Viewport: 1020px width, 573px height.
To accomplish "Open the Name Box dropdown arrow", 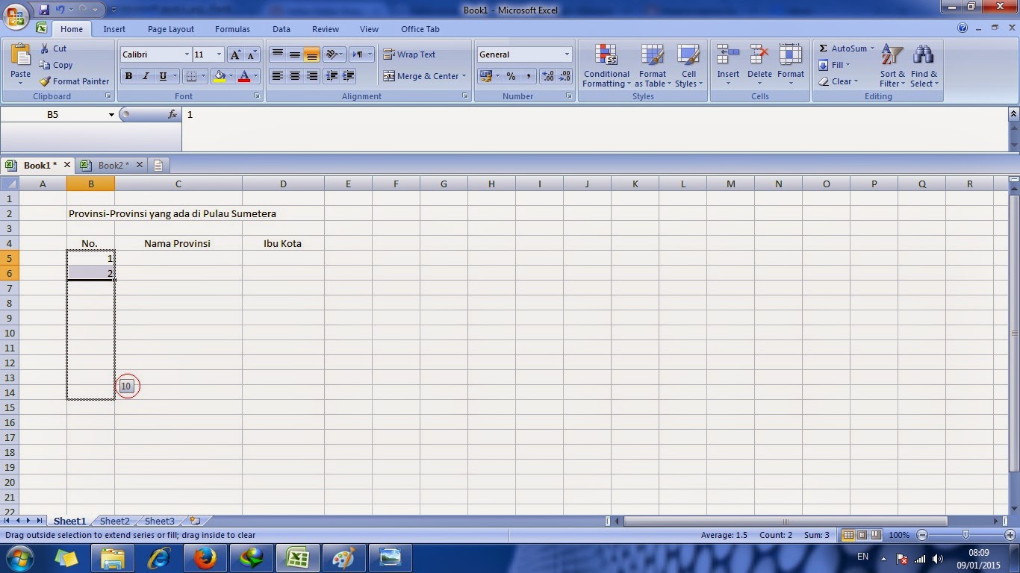I will tap(112, 115).
